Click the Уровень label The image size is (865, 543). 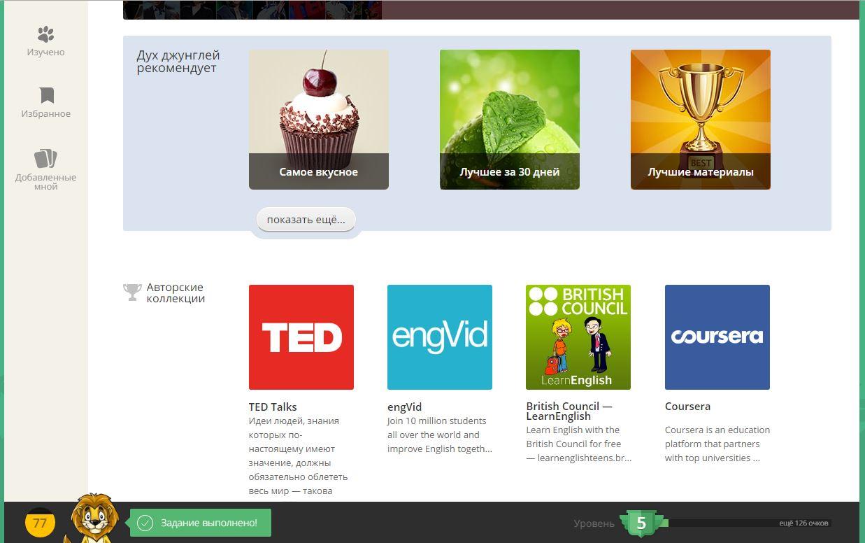click(x=594, y=523)
